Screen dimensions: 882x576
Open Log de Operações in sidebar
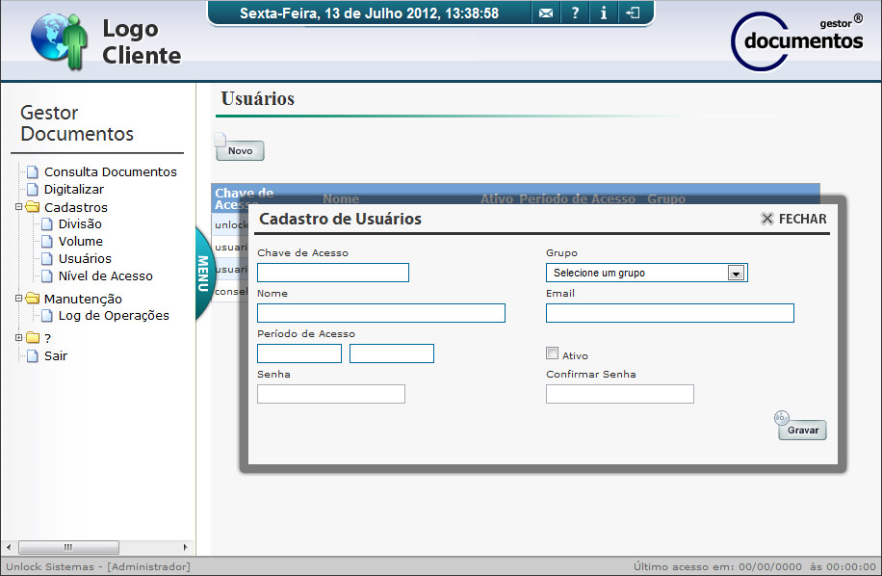[113, 316]
